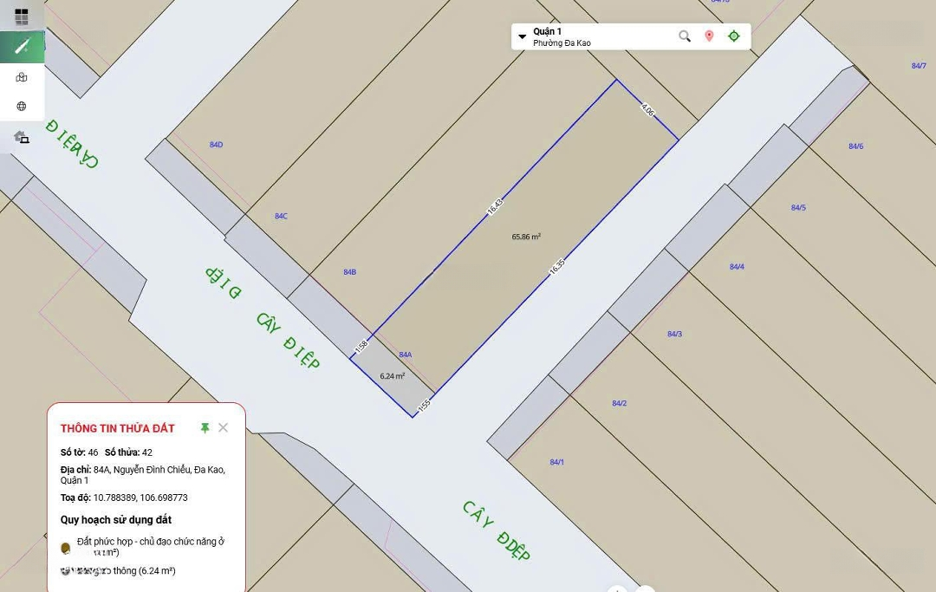This screenshot has width=936, height=592.
Task: Click the green locate-me crosshair icon
Action: (x=734, y=36)
